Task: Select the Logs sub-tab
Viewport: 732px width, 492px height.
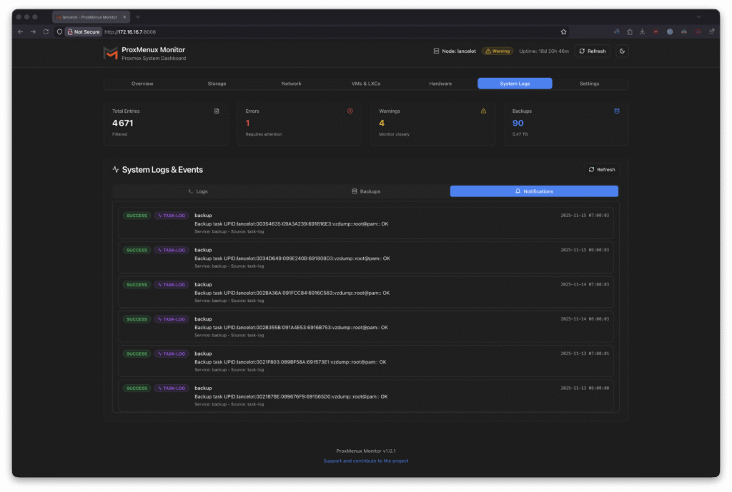Action: 197,191
